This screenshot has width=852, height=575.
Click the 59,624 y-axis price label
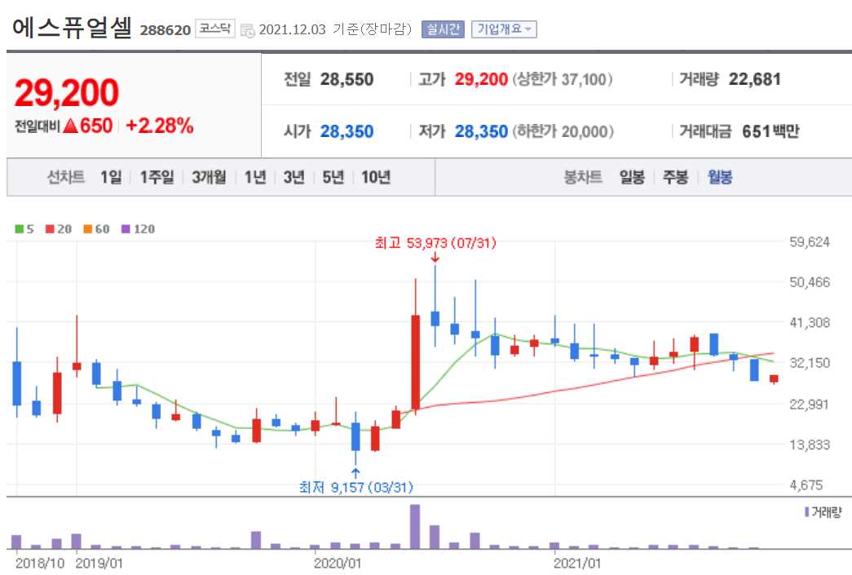pos(810,242)
